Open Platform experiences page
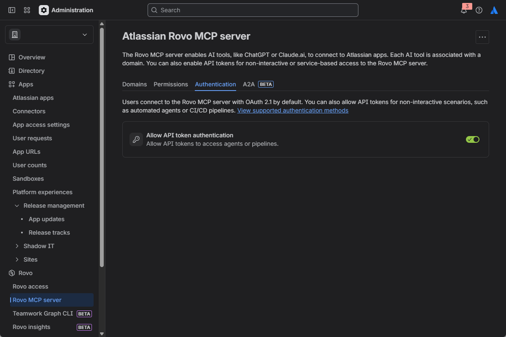This screenshot has width=506, height=337. [x=42, y=192]
